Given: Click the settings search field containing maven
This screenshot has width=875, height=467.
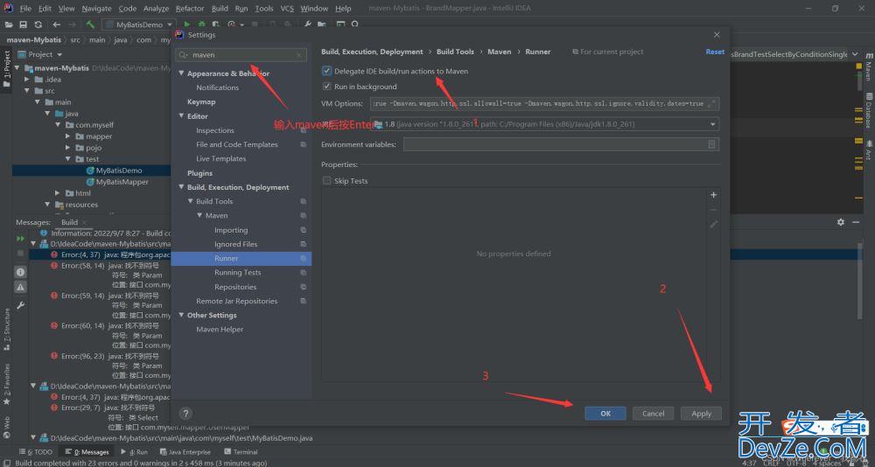Looking at the screenshot, I should (x=241, y=55).
